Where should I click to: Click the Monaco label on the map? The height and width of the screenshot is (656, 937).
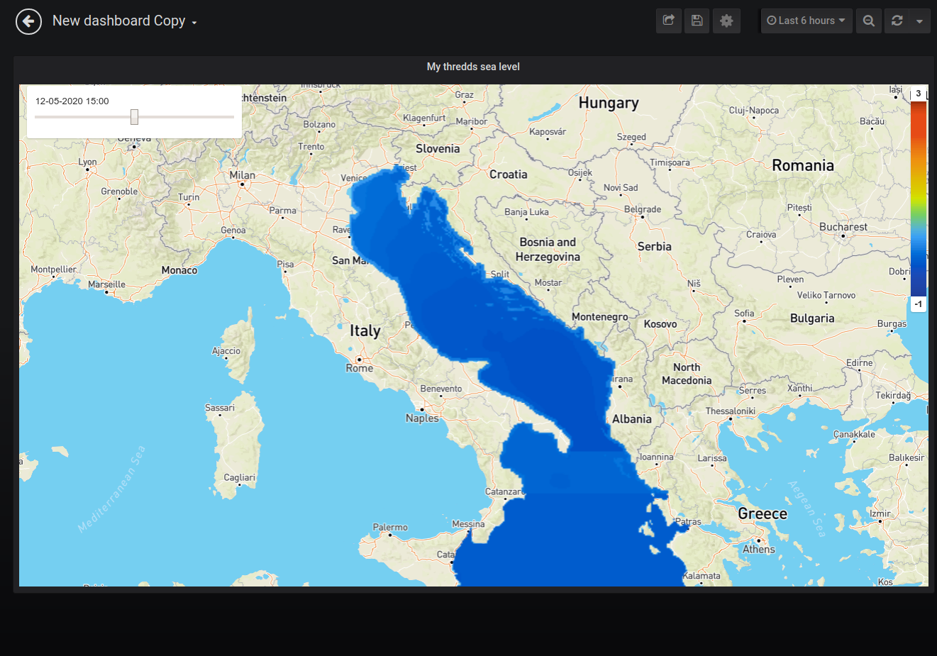[x=179, y=270]
